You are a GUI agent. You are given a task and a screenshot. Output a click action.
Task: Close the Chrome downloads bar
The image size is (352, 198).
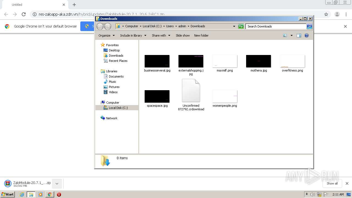click(347, 183)
